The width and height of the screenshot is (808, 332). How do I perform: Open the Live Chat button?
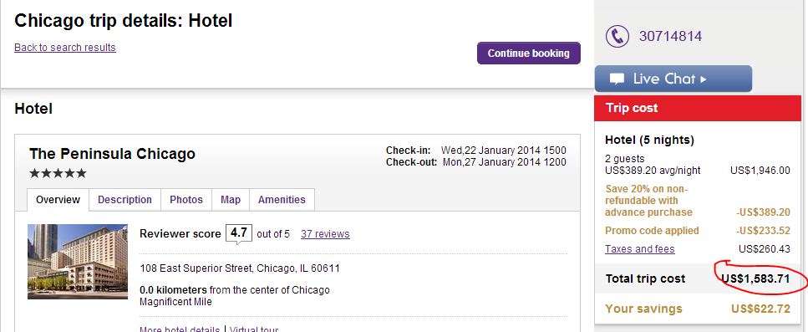[673, 79]
